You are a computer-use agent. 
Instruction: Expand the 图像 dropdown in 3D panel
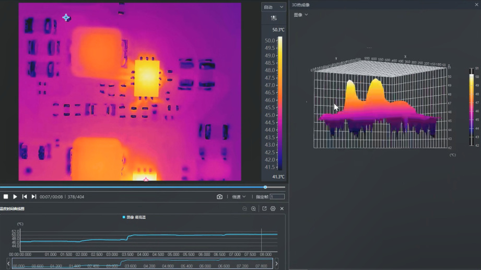(x=301, y=15)
